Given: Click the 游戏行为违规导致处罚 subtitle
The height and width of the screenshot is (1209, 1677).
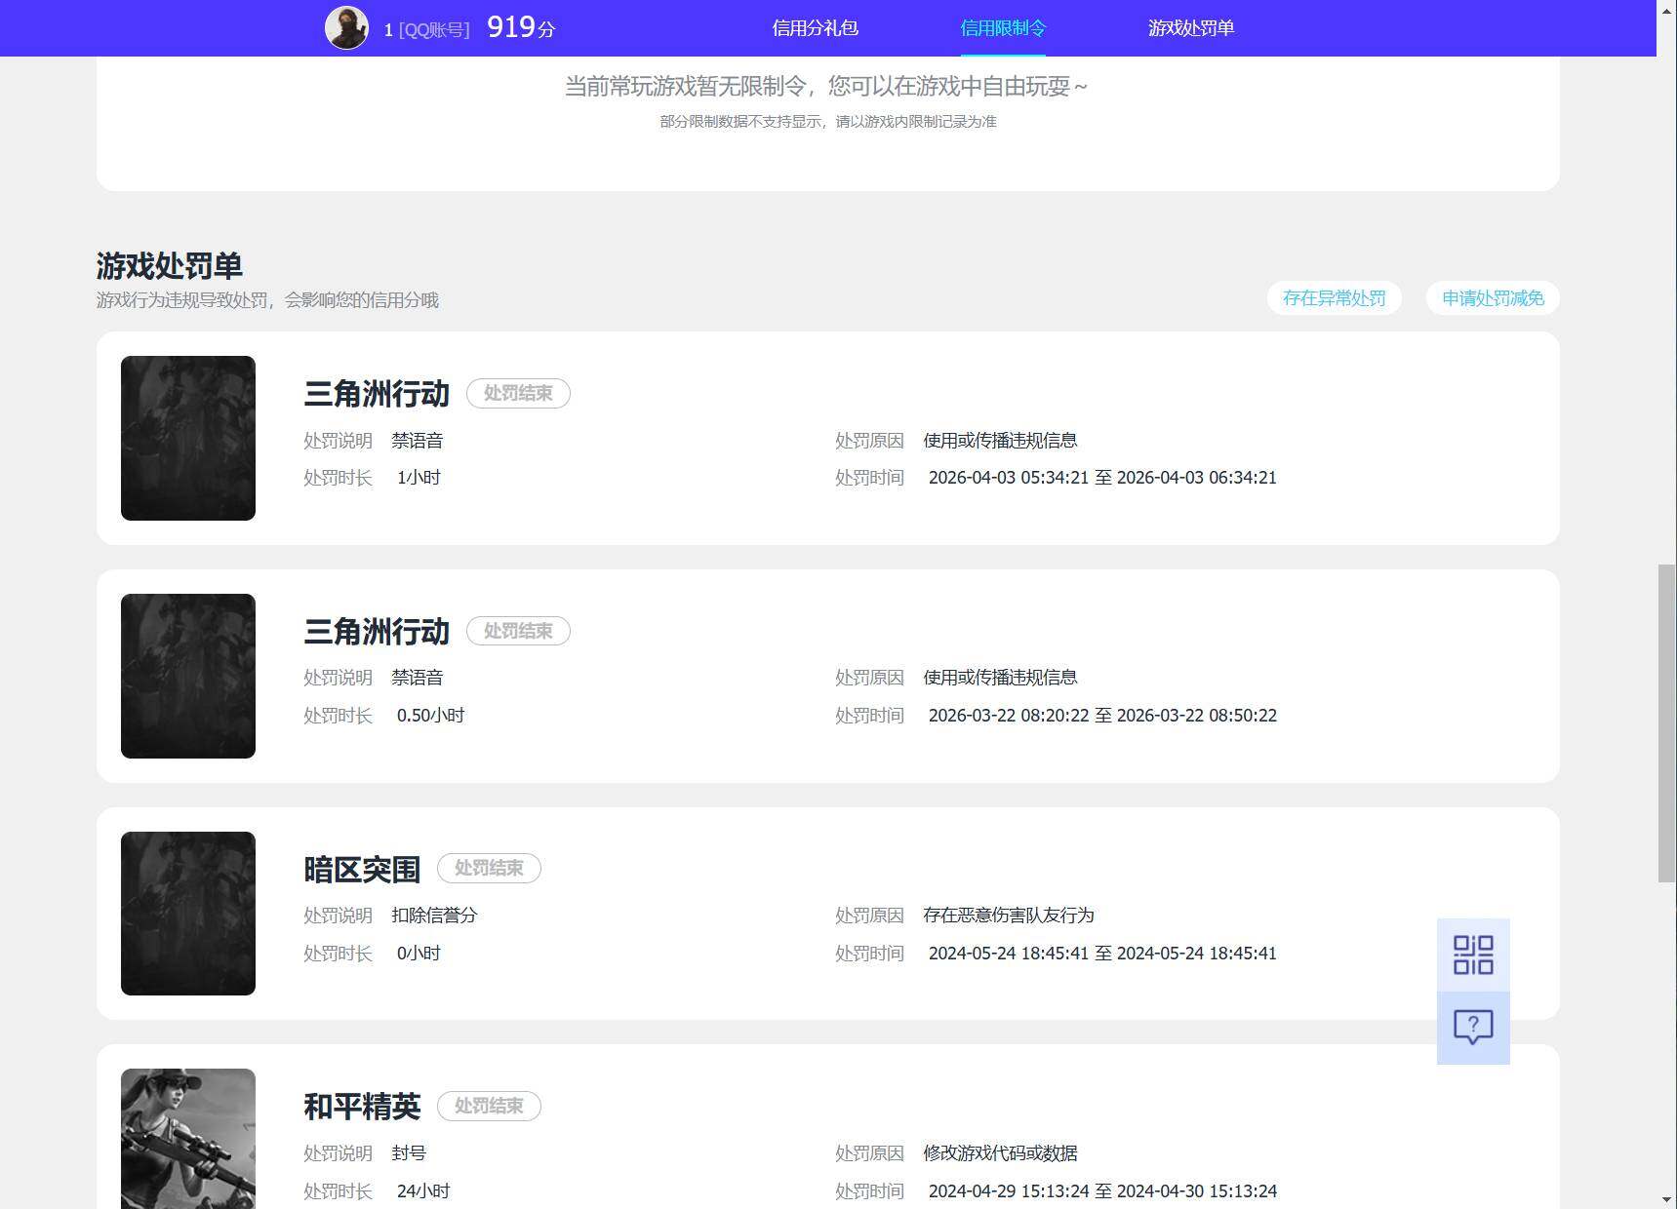Looking at the screenshot, I should tap(267, 300).
